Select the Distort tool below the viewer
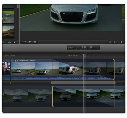 point(35,42)
